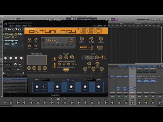Click the Keytrack knob

(x=91, y=39)
